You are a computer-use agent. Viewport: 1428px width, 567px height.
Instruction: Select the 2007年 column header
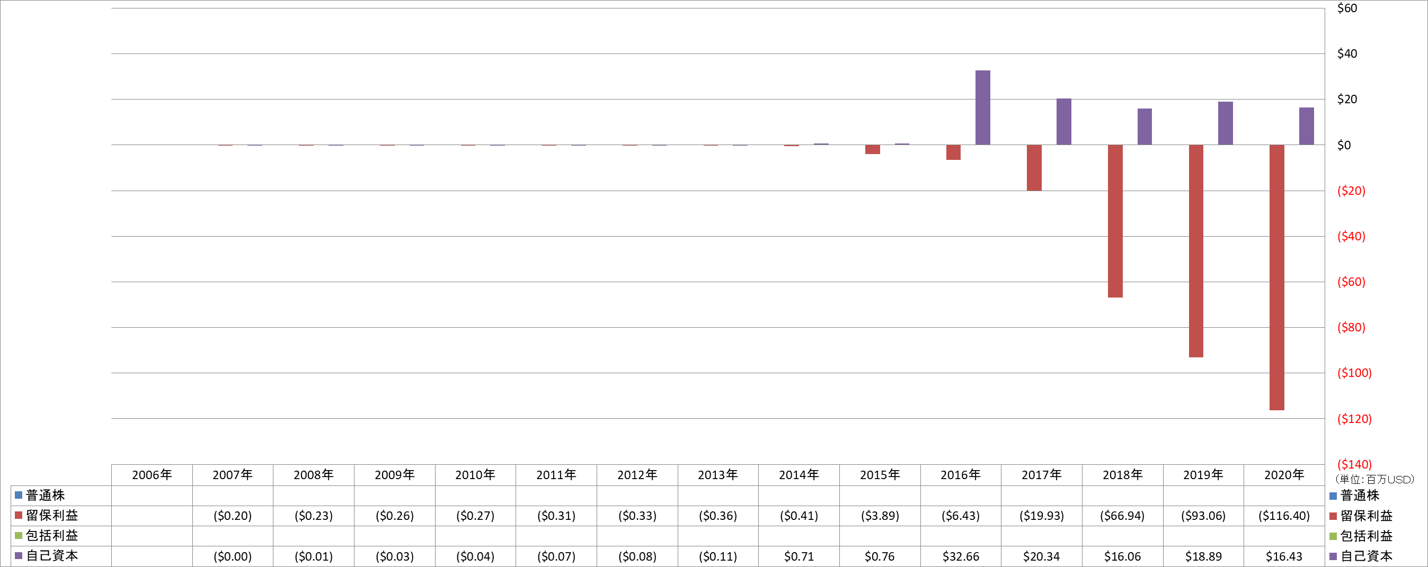[233, 475]
